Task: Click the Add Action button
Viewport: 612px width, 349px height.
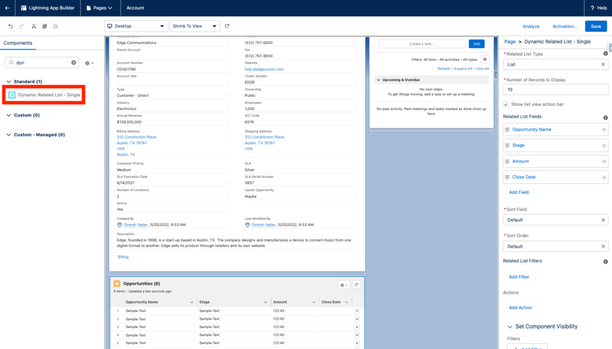Action: (x=521, y=308)
